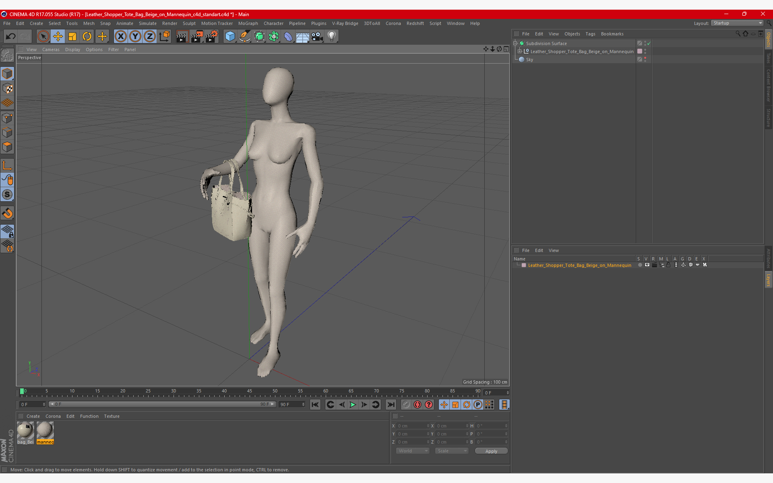This screenshot has width=773, height=483.
Task: Render to Picture Viewer icon
Action: click(197, 37)
